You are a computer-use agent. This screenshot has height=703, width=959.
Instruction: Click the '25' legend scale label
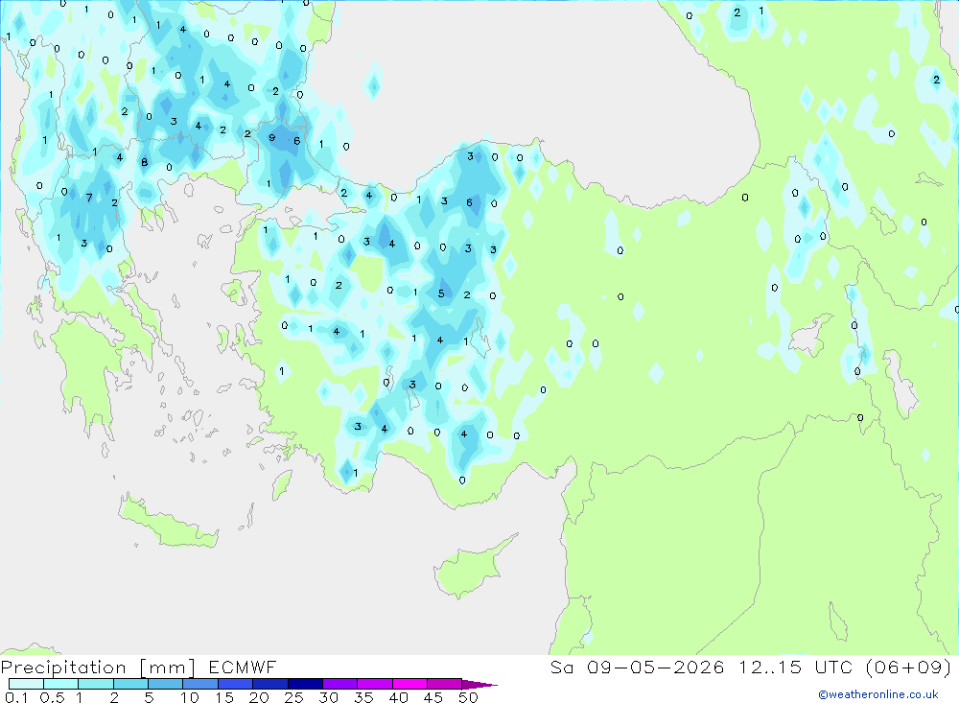(x=293, y=697)
